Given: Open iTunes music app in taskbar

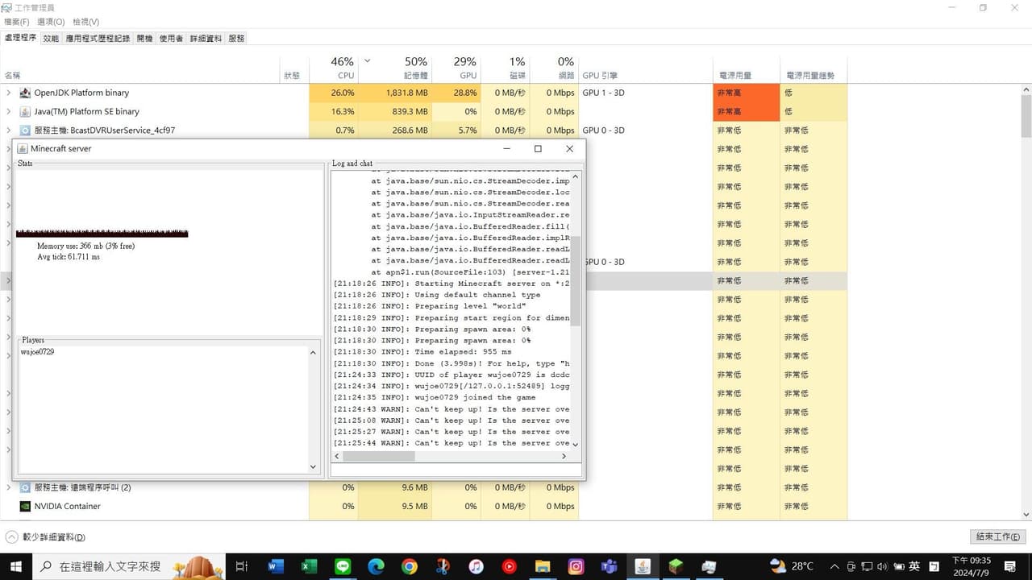Looking at the screenshot, I should tap(476, 566).
